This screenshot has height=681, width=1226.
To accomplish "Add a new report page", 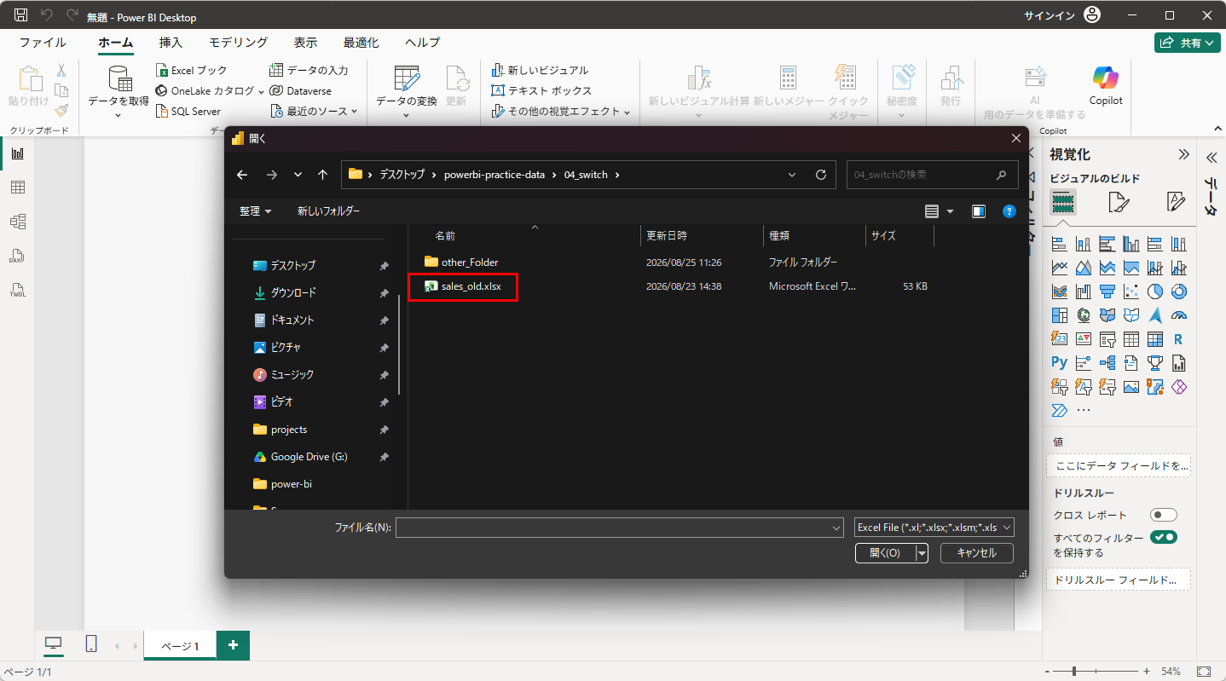I will click(x=233, y=645).
